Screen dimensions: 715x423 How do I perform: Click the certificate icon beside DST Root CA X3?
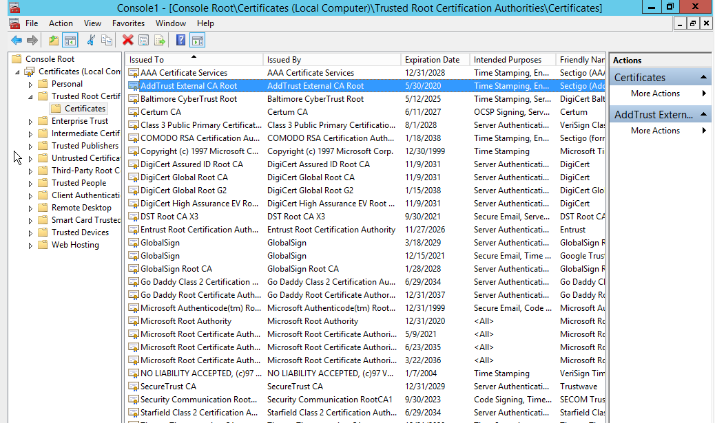point(134,217)
